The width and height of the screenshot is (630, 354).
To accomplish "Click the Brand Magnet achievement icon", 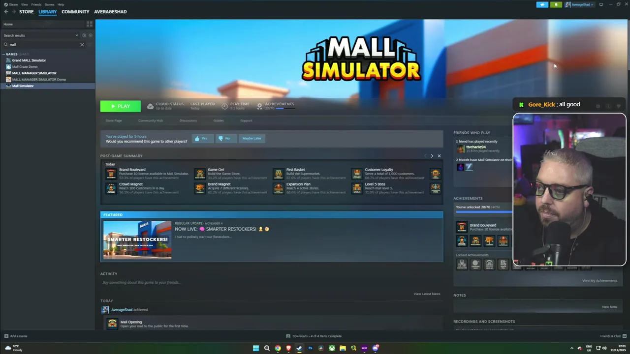I will tap(200, 188).
